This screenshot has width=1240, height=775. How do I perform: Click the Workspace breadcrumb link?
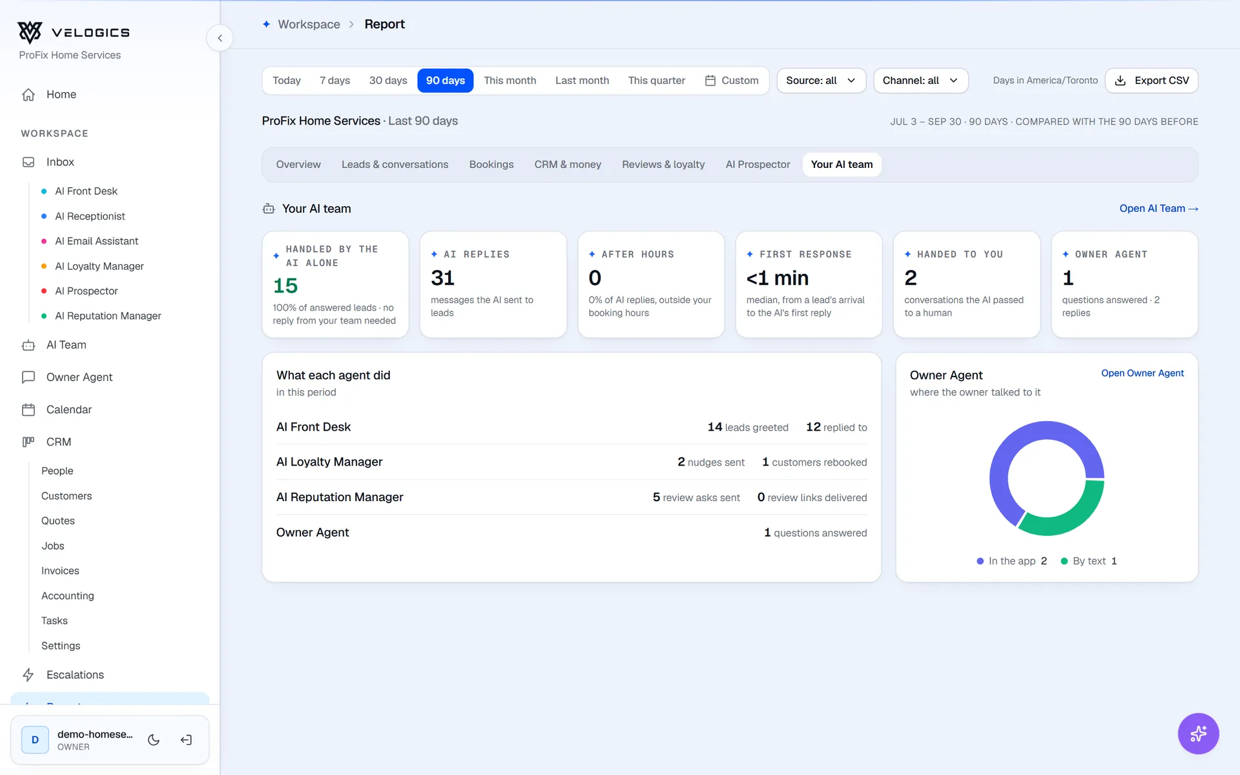(309, 24)
